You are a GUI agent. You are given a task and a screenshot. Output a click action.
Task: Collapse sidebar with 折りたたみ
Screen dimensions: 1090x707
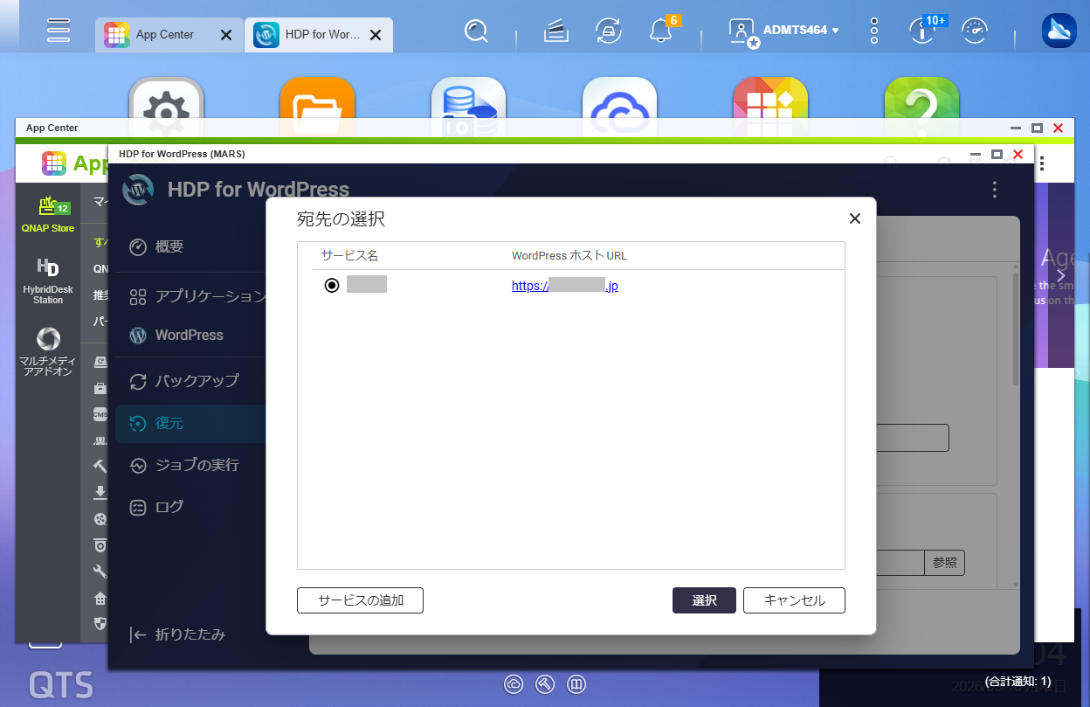(177, 634)
